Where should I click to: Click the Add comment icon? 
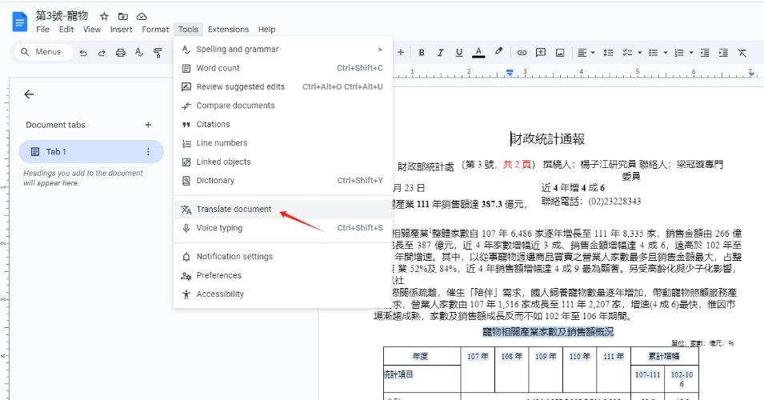coord(541,53)
